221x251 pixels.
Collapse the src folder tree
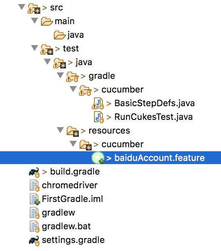tap(22, 7)
